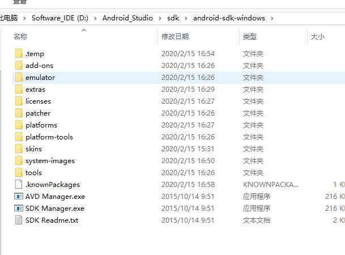Select the SDK Readme.txt file name
345x255 pixels.
point(52,220)
